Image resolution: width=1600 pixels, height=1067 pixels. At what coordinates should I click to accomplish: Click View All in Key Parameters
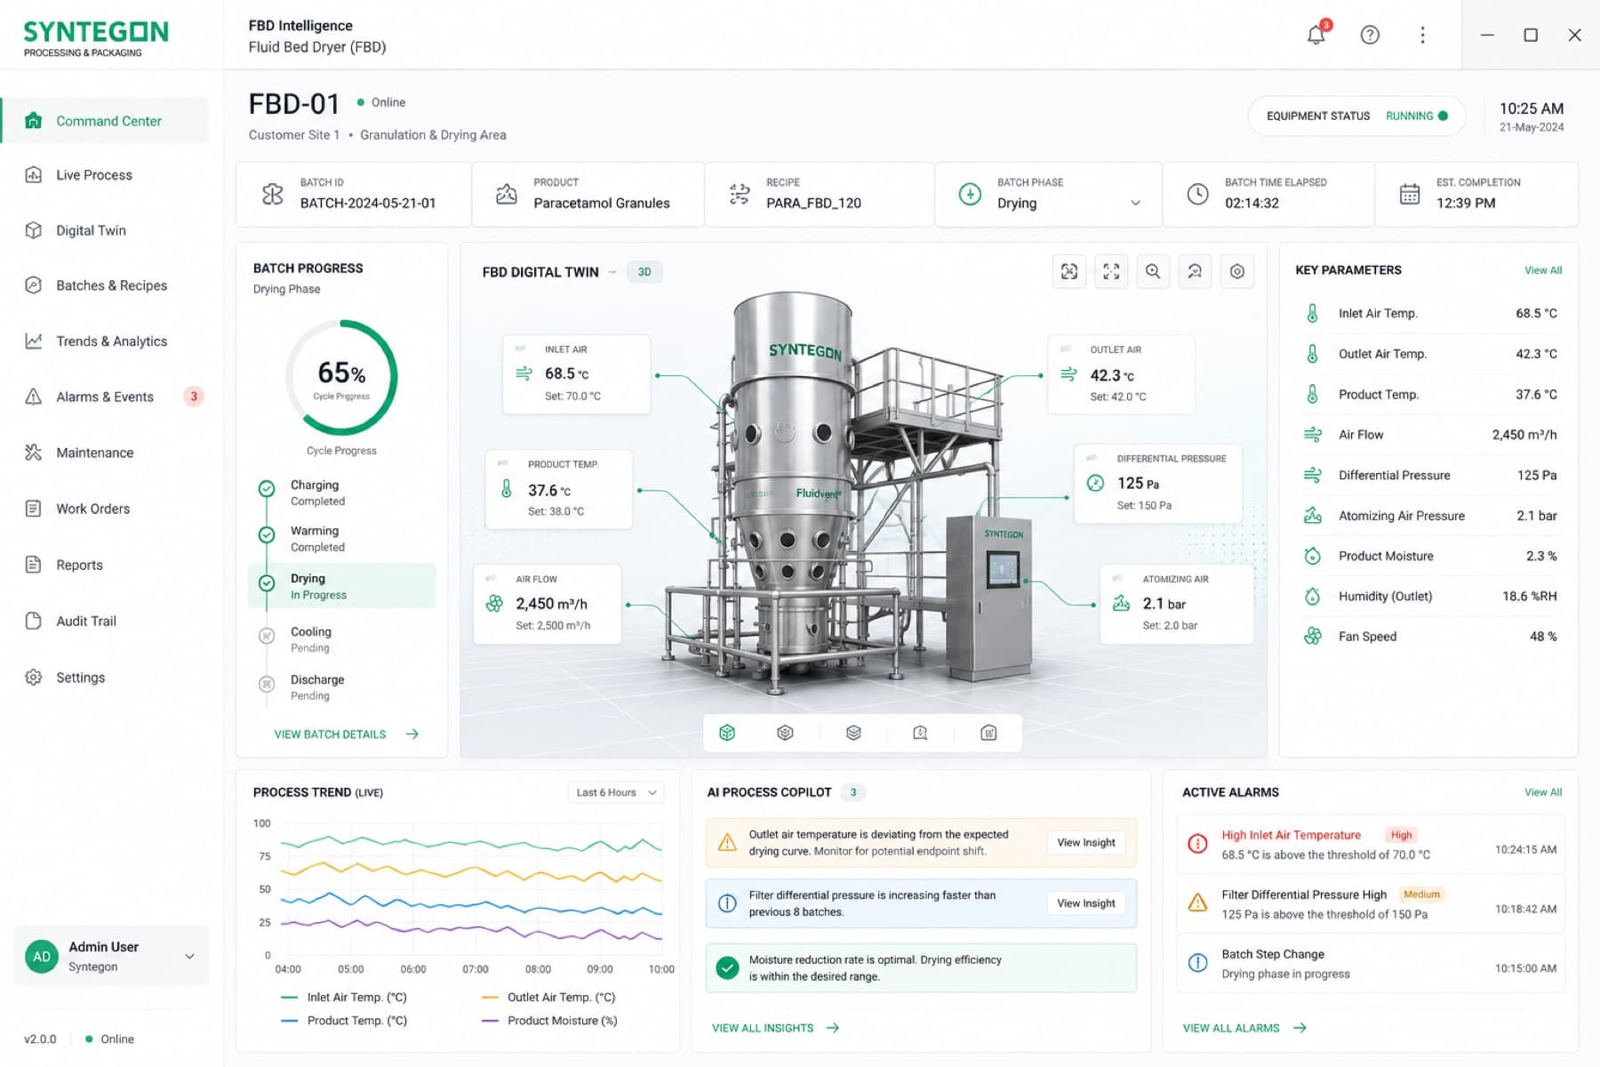[1543, 270]
